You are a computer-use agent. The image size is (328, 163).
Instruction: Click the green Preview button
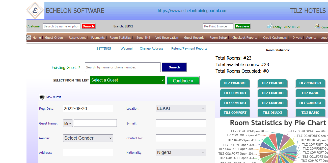242,26
